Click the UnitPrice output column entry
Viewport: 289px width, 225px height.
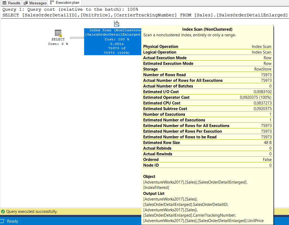click(203, 221)
